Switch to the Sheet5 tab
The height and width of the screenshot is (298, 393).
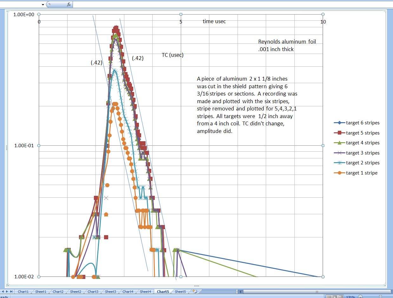pos(180,292)
